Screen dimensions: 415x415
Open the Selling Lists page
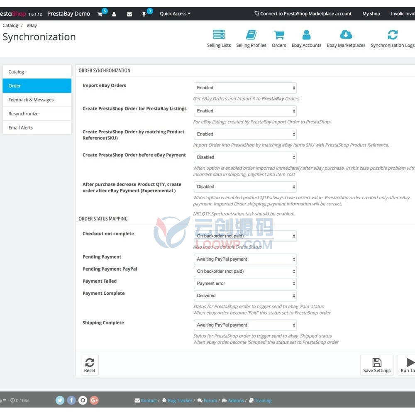[x=219, y=39]
